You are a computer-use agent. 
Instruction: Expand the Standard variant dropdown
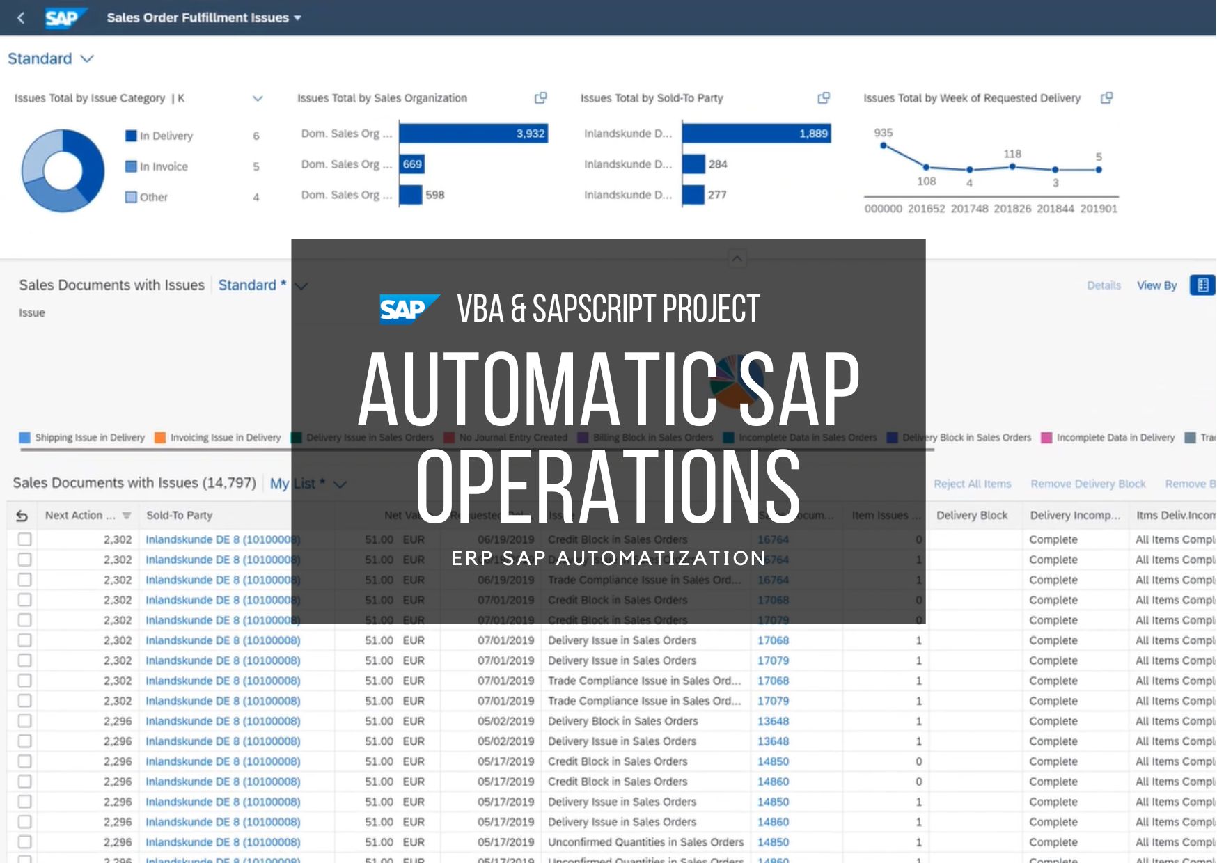tap(50, 58)
